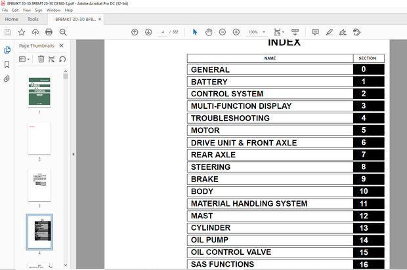Zoom in with plus icon
The image size is (407, 270).
pyautogui.click(x=236, y=32)
